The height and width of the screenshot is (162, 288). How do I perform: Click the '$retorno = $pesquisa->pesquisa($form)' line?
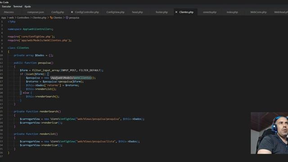pos(55,81)
